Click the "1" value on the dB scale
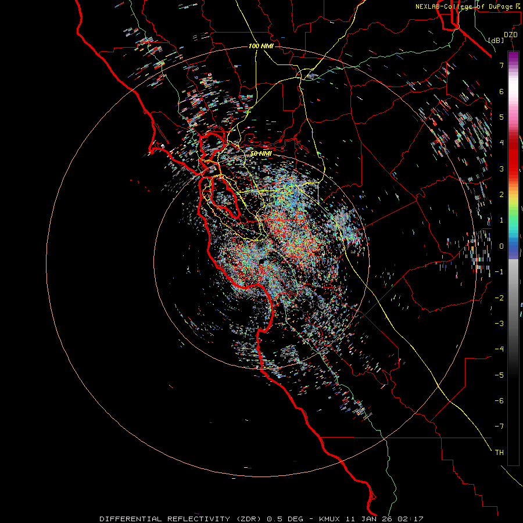This screenshot has width=523, height=523. click(501, 220)
